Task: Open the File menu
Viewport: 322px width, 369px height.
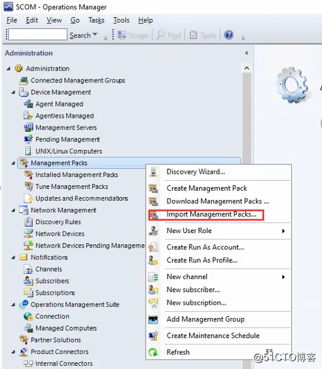Action: click(12, 20)
